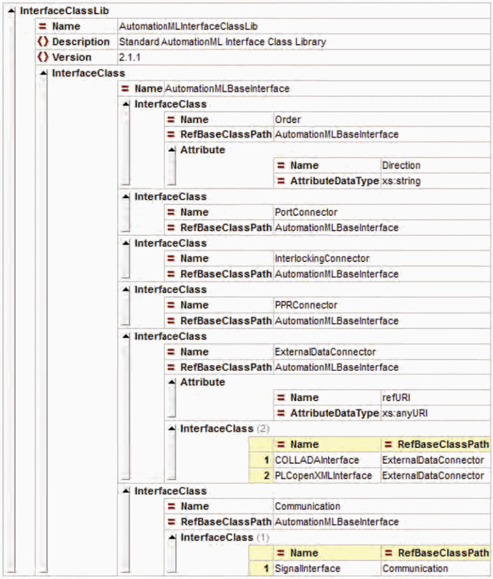Collapse the Attribute node containing Direction
This screenshot has height=579, width=493.
pos(171,150)
